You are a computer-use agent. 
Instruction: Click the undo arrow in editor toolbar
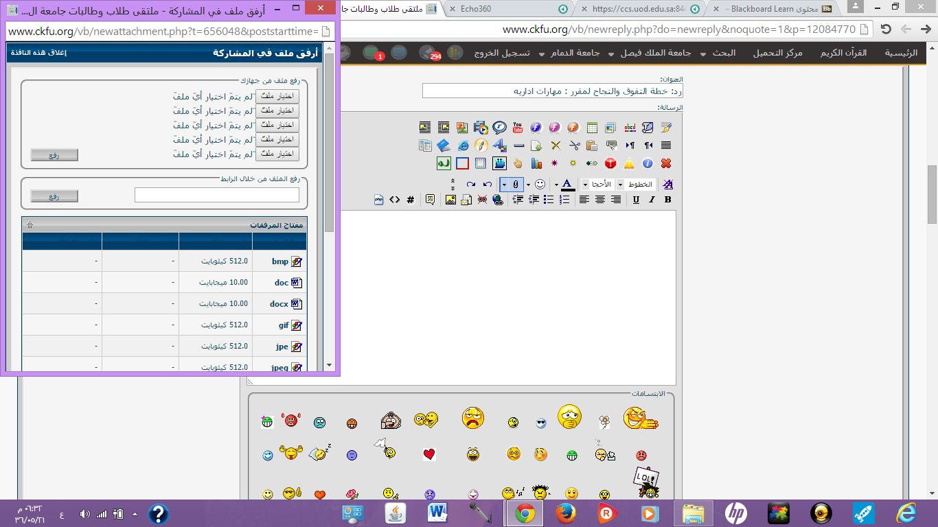click(x=487, y=185)
